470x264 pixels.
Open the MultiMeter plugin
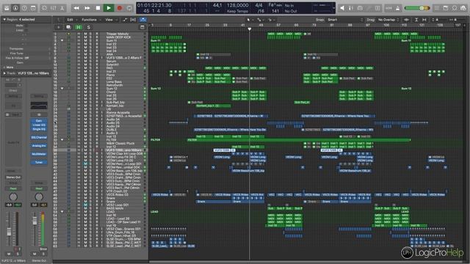(39, 154)
